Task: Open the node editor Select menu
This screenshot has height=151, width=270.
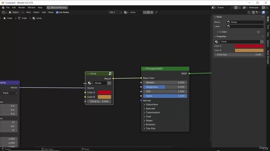Action: [36, 12]
